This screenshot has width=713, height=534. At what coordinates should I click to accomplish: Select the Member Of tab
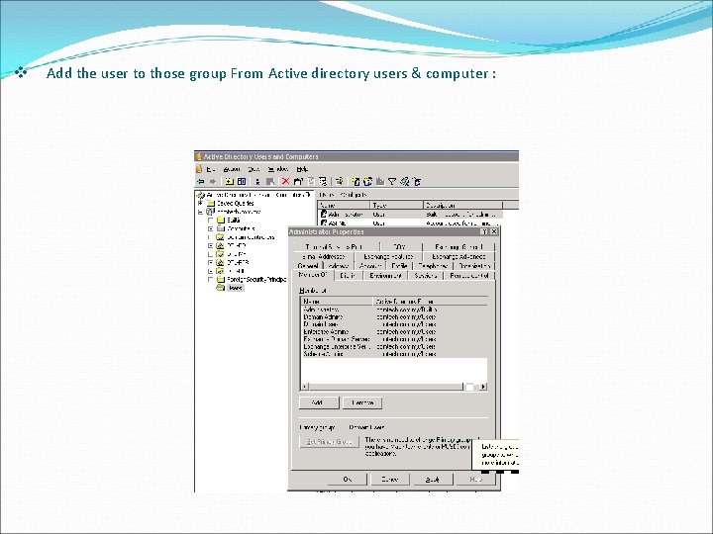[313, 275]
